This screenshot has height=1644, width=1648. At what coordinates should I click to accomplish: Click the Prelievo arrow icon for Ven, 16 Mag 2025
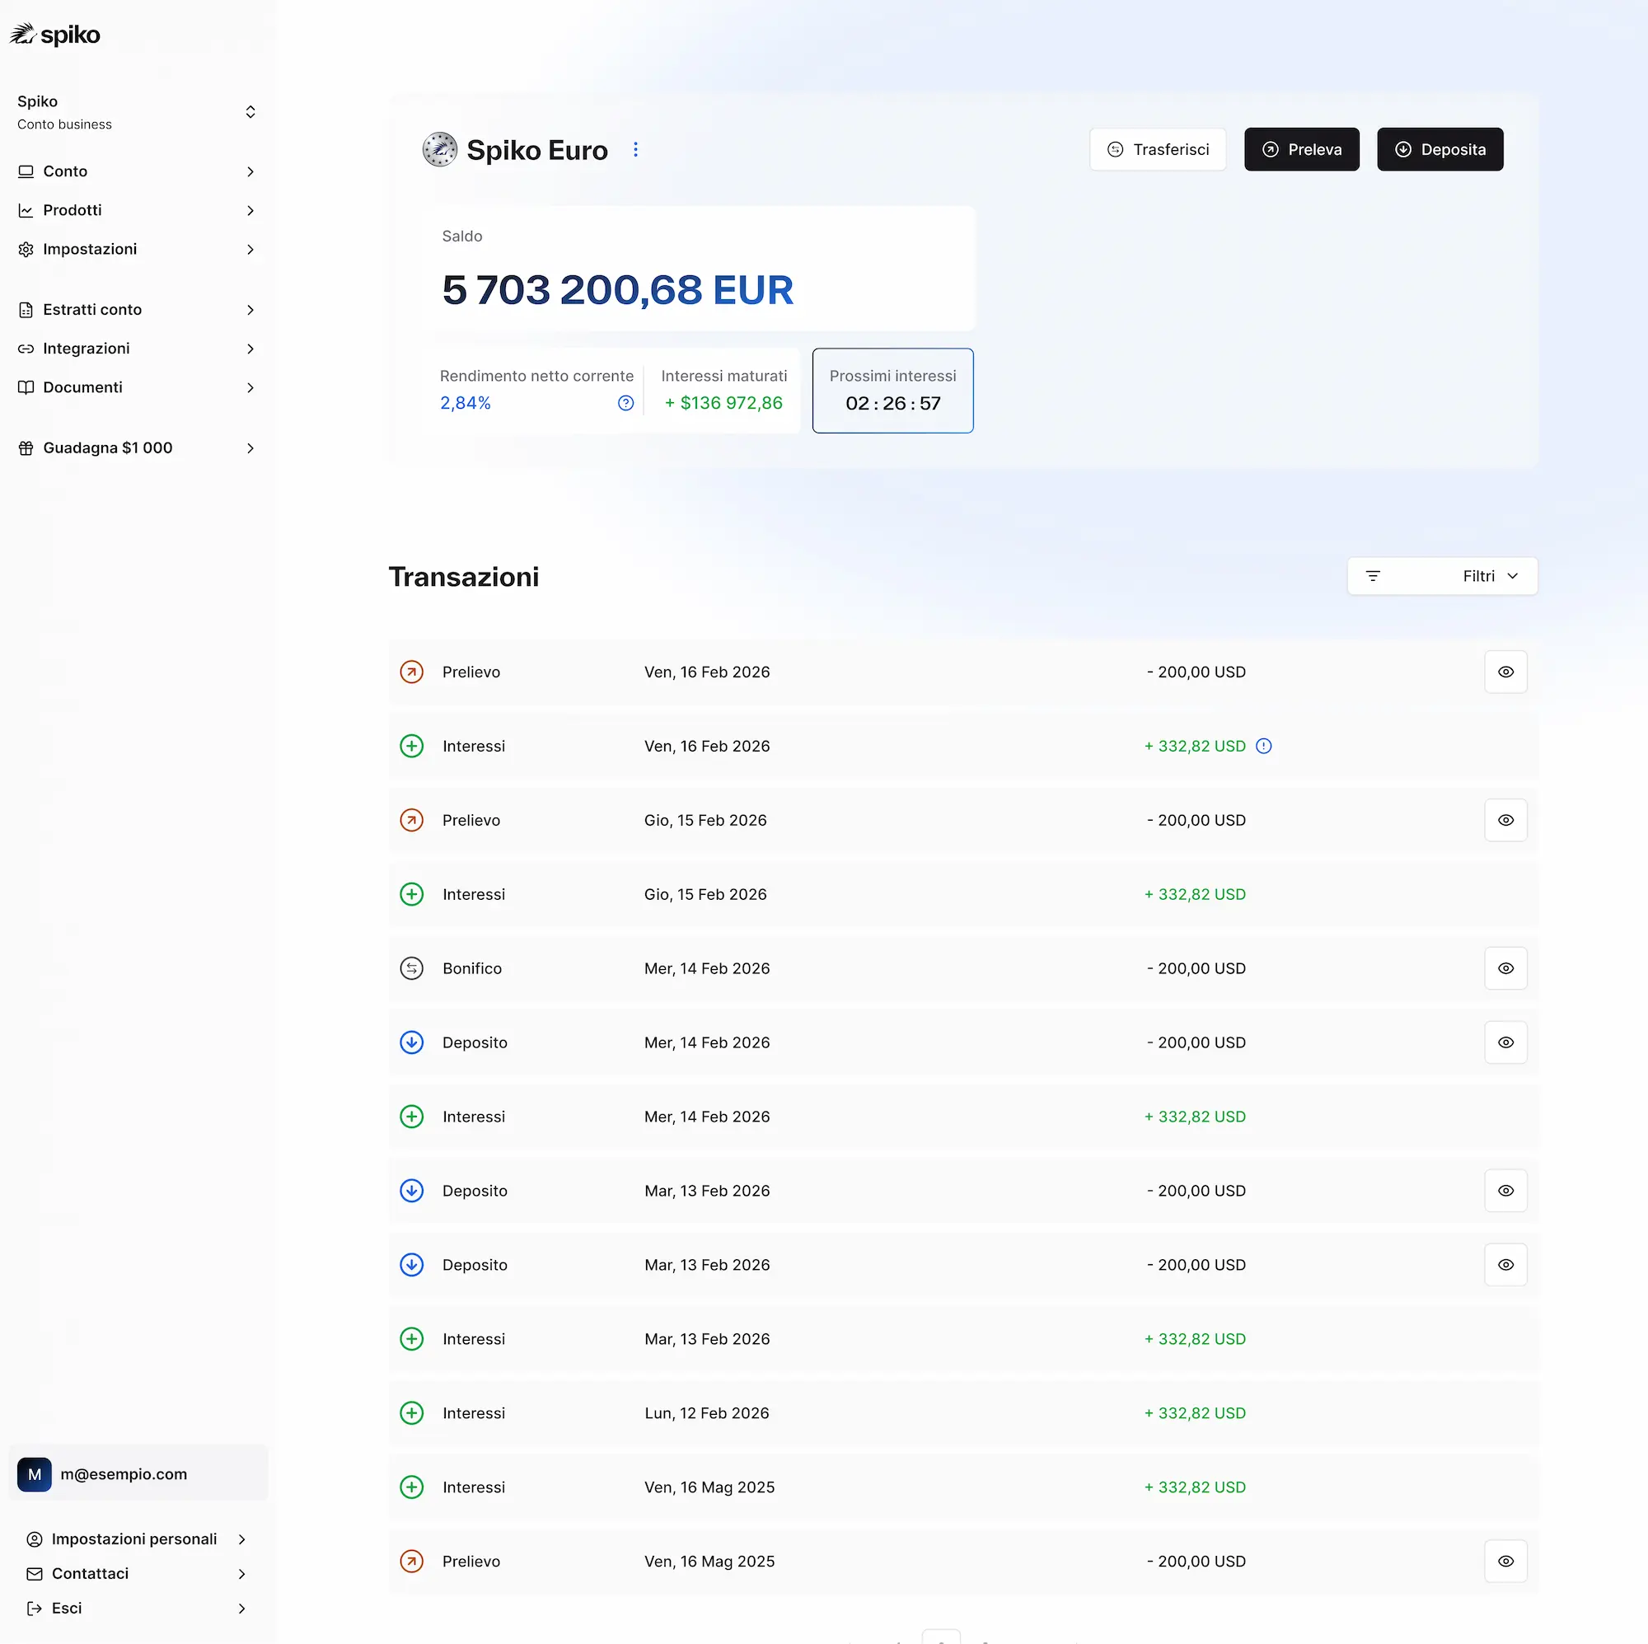[x=412, y=1561]
